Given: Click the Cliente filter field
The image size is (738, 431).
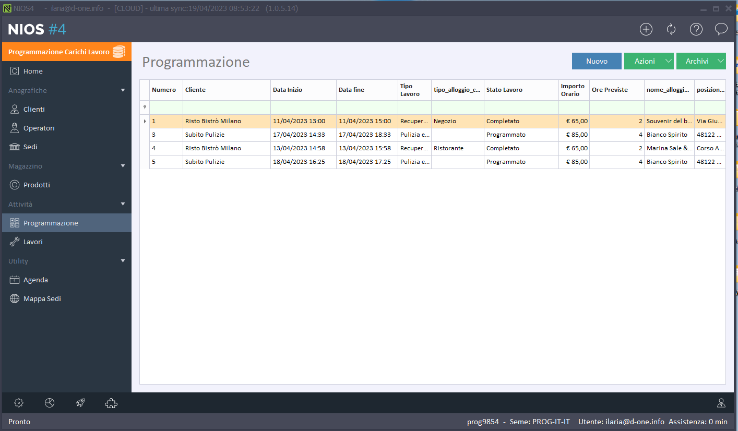Looking at the screenshot, I should coord(227,107).
